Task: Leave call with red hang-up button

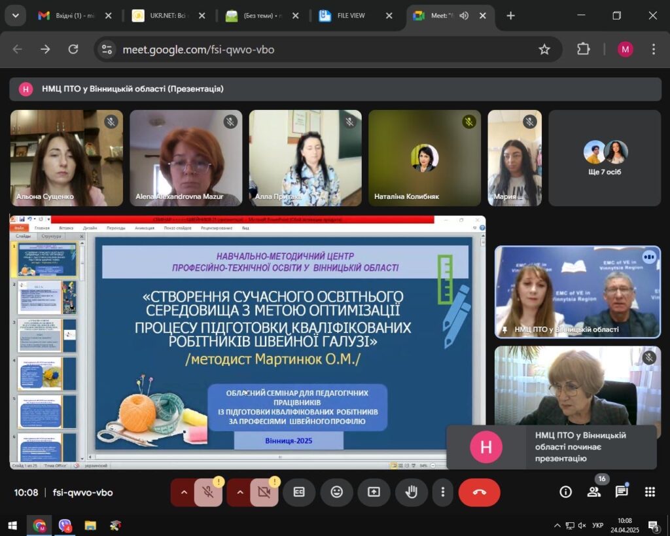Action: point(479,492)
